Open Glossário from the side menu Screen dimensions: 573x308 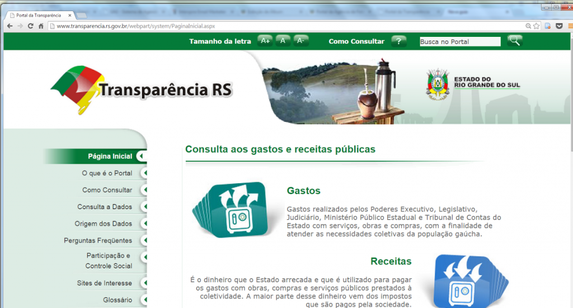(x=118, y=300)
